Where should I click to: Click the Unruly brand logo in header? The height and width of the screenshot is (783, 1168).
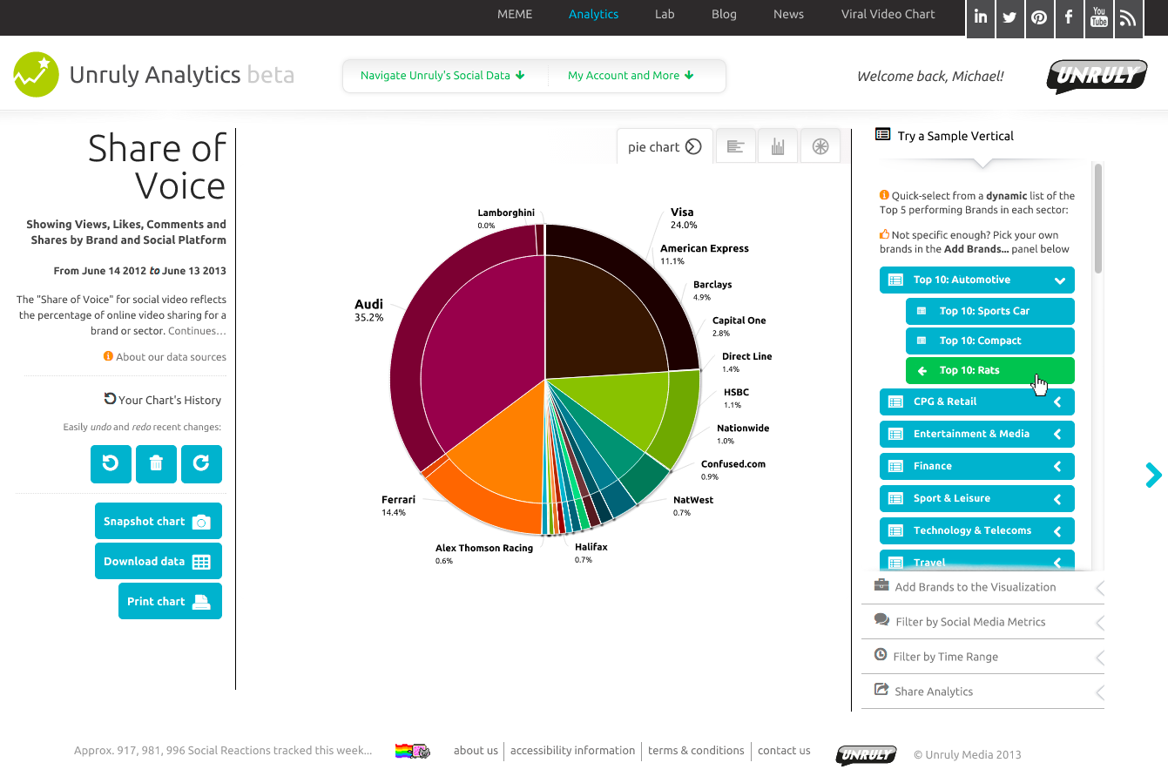click(x=1097, y=76)
